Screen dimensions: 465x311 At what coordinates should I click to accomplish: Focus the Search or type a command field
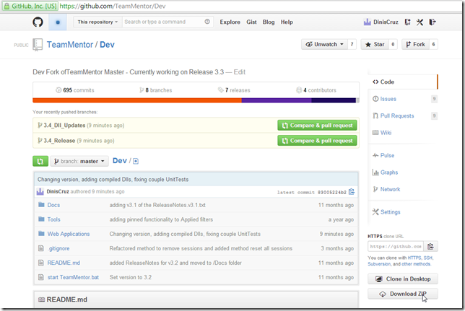[x=166, y=22]
